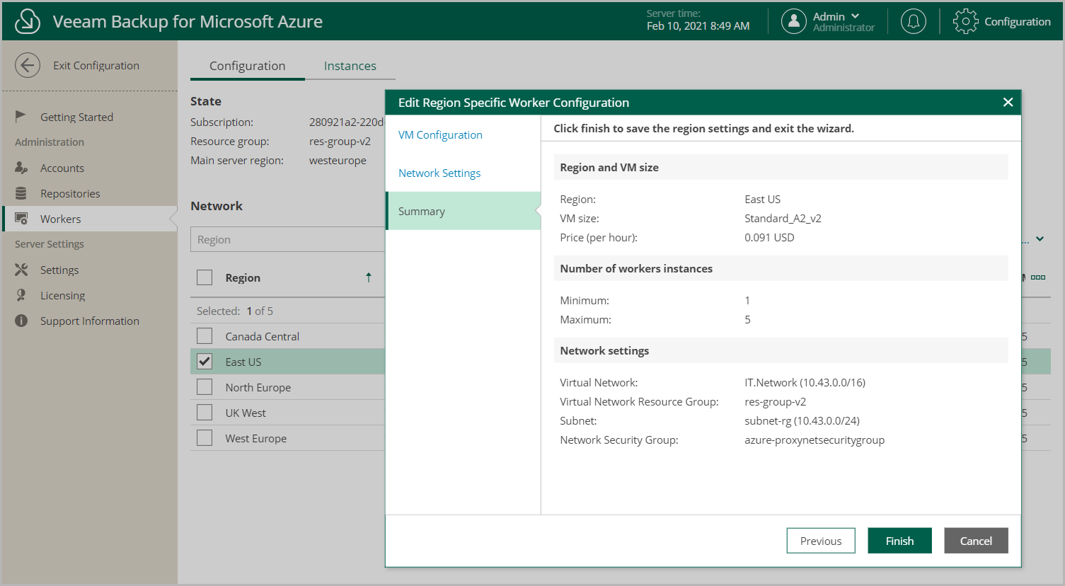This screenshot has height=586, width=1065.
Task: Select the North Europe row text
Action: click(258, 387)
